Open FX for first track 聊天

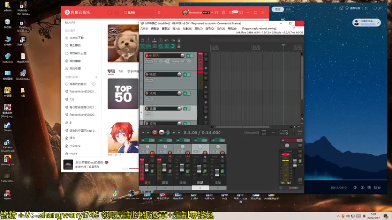(x=188, y=55)
